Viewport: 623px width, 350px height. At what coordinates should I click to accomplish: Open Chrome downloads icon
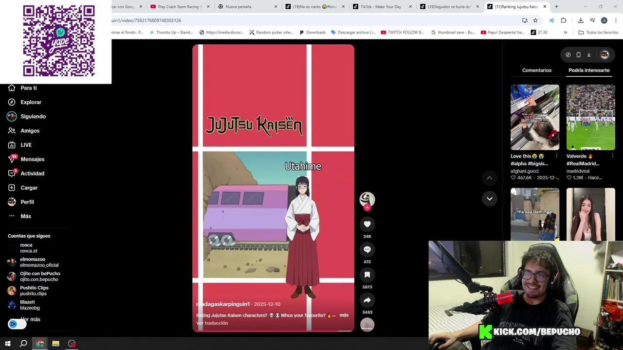point(581,20)
